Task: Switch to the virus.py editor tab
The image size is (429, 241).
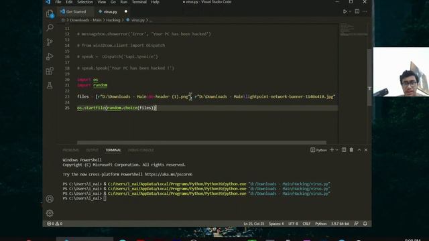Action: pos(110,12)
